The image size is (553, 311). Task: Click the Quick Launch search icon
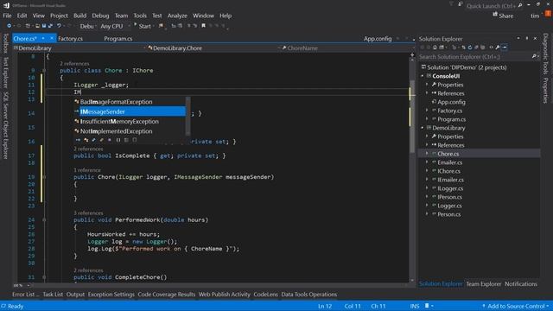[x=520, y=6]
